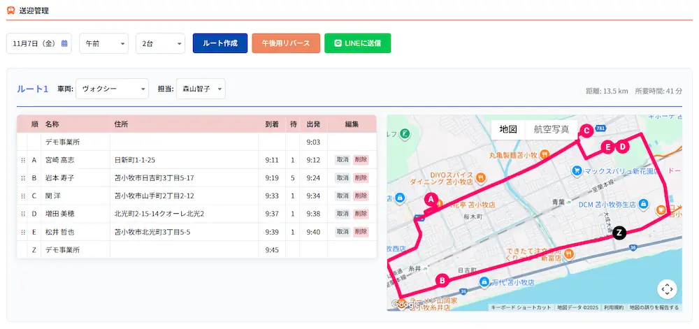Click map marker C near top

[586, 130]
